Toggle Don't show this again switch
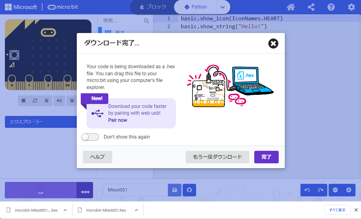 tap(90, 137)
